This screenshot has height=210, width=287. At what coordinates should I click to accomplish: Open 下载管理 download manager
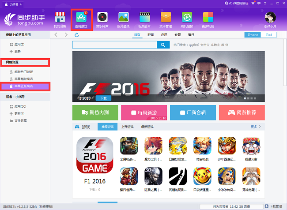tap(273, 206)
